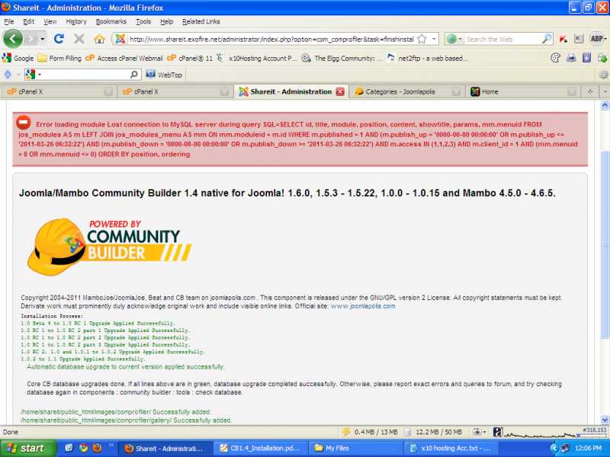610x457 pixels.
Task: Open the Related Links menu
Action: (x=201, y=21)
